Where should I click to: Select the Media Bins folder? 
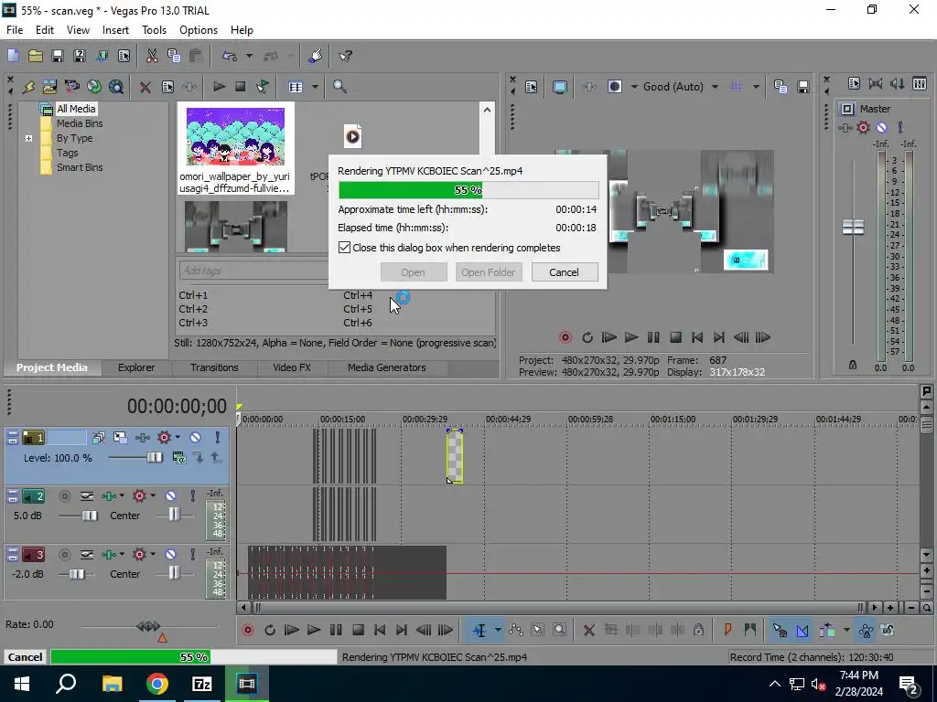pos(80,123)
